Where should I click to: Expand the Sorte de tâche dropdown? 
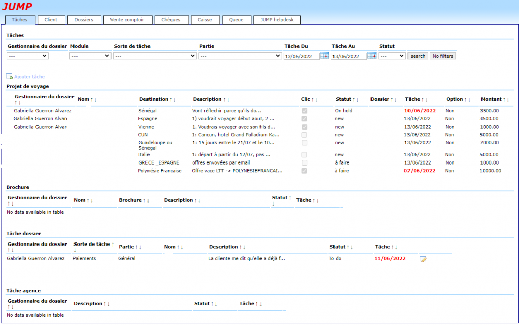pyautogui.click(x=155, y=56)
